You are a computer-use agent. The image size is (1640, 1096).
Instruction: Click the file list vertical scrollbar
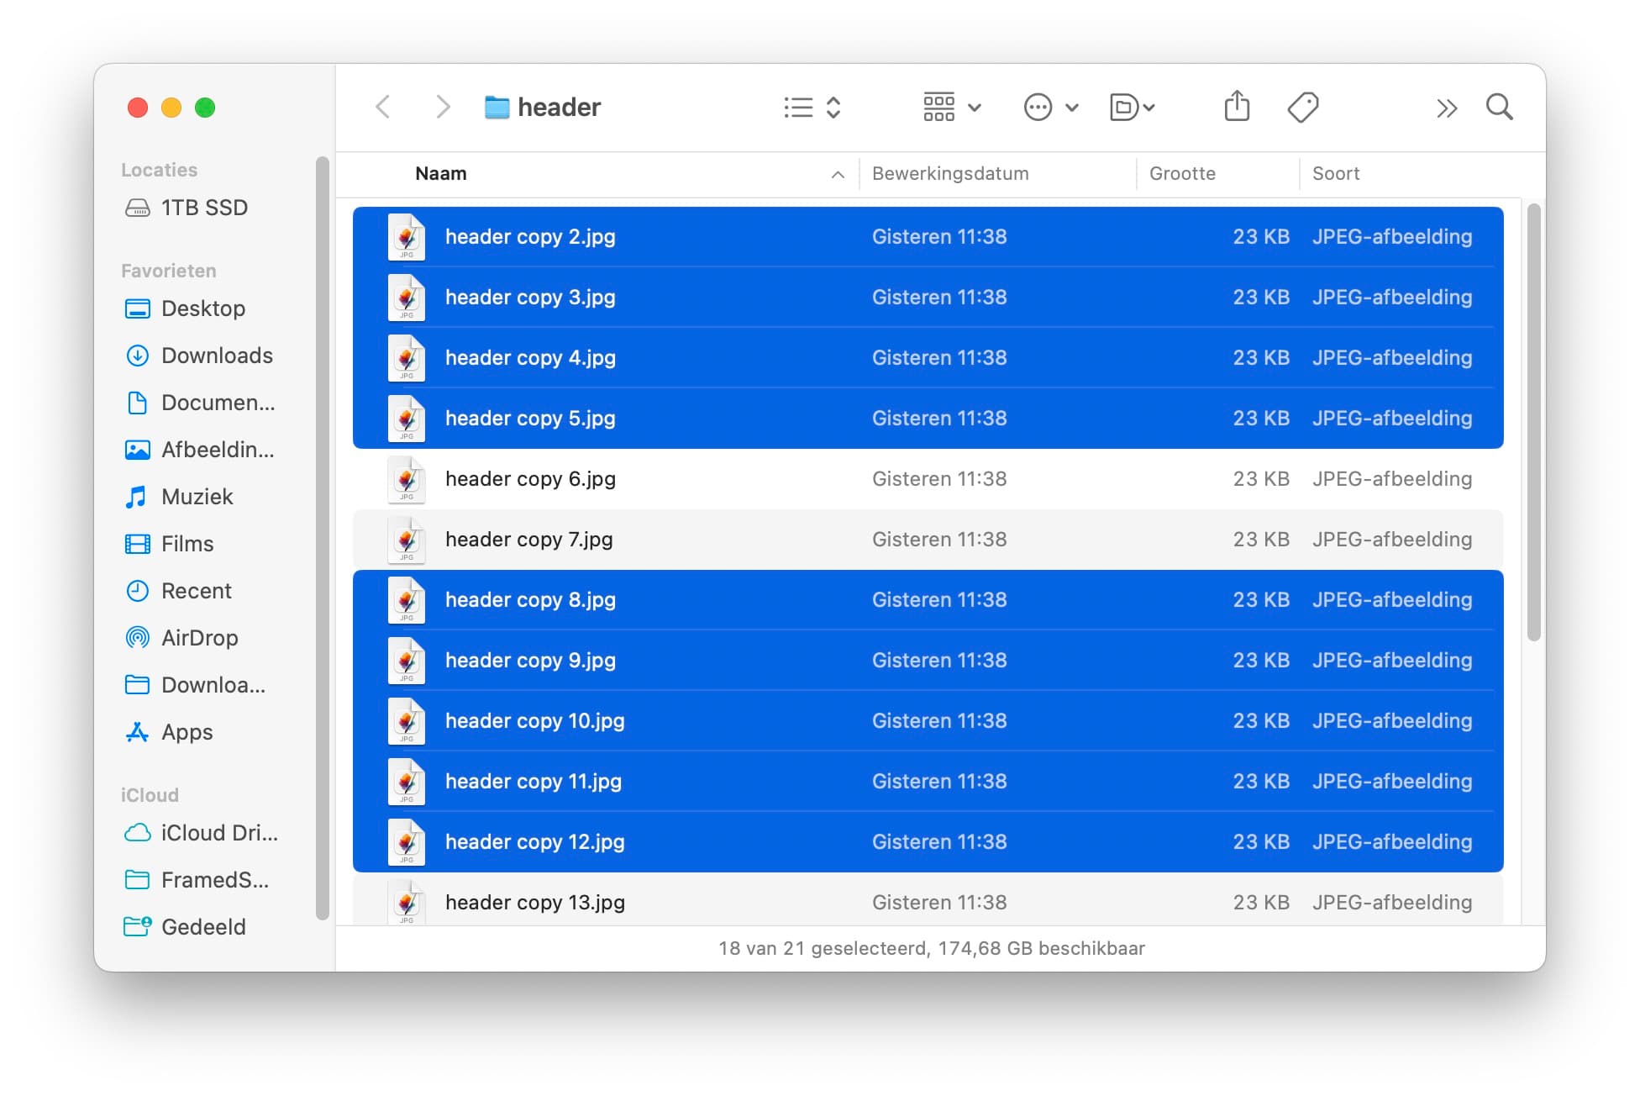(1533, 422)
